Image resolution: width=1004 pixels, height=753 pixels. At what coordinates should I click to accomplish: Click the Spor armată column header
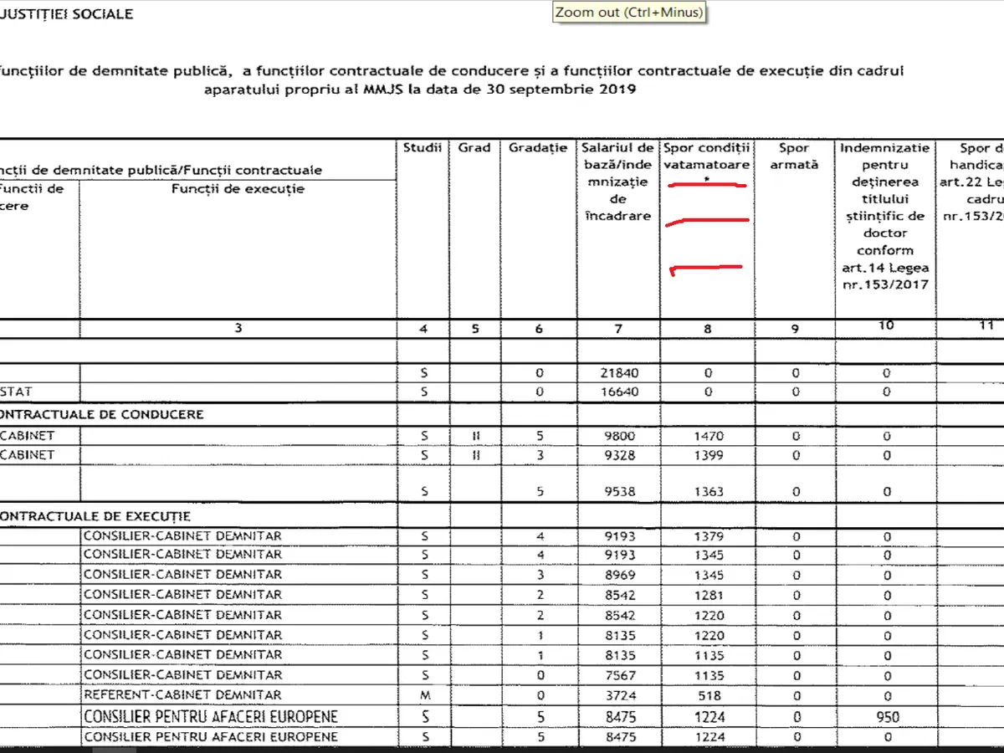[x=794, y=156]
